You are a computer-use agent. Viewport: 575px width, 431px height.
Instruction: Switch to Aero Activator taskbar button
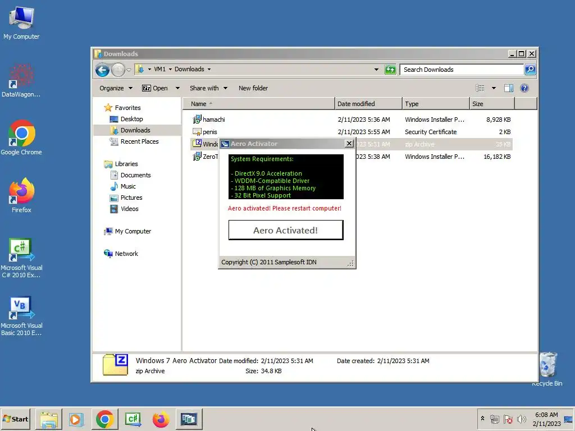pos(189,419)
